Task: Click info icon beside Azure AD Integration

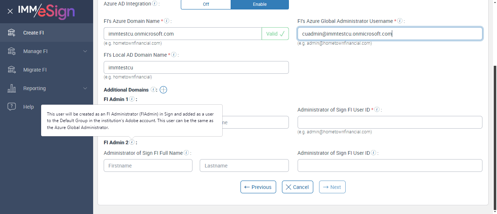Action: tap(155, 4)
